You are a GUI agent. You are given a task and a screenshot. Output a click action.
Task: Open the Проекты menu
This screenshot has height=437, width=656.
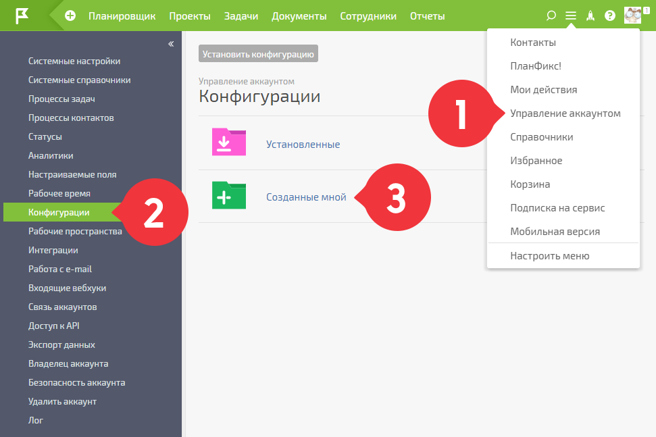click(x=190, y=16)
